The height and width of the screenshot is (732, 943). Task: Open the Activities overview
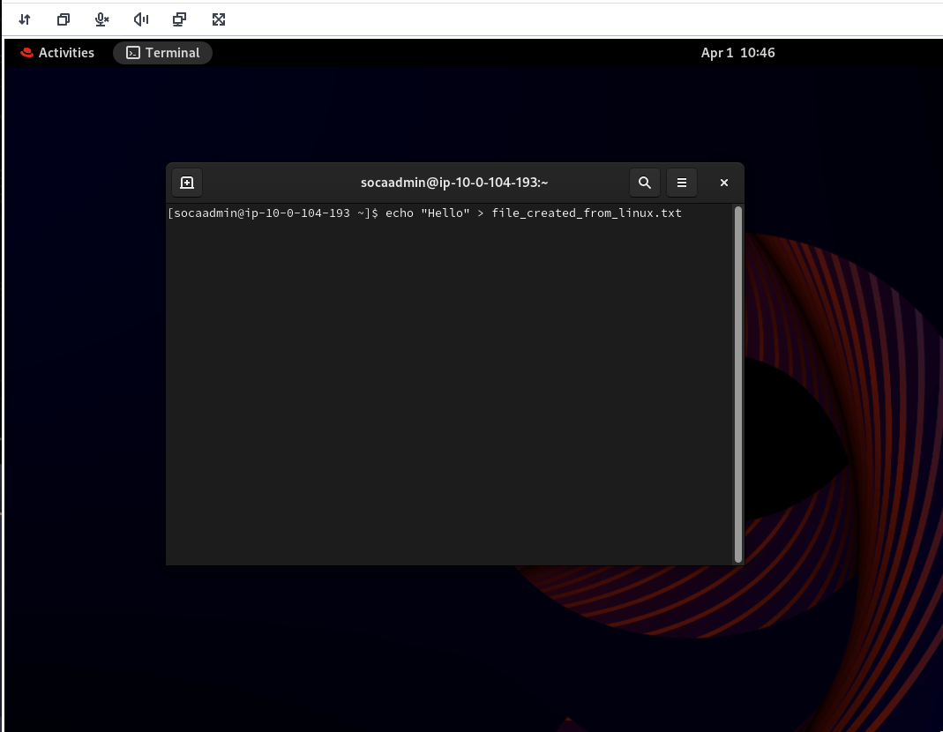[65, 53]
